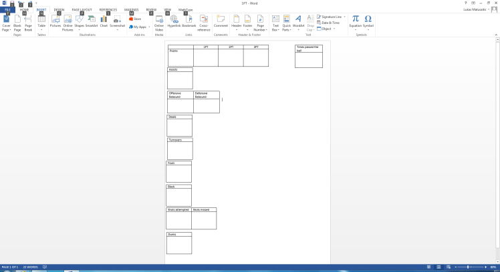Click the Chart icon
This screenshot has height=272, width=500.
click(x=104, y=23)
